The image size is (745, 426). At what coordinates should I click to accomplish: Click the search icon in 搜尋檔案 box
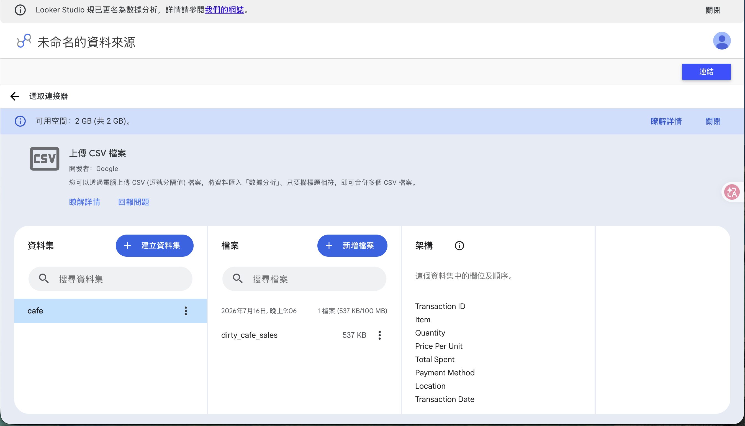pos(238,279)
